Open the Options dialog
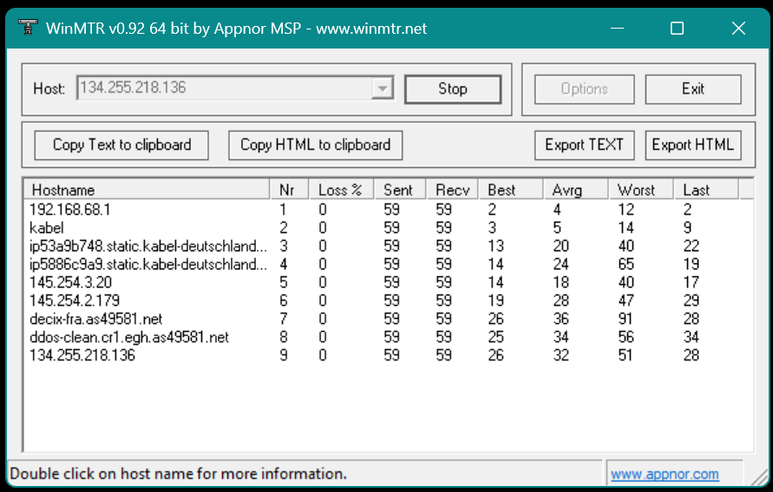773x492 pixels. (584, 89)
